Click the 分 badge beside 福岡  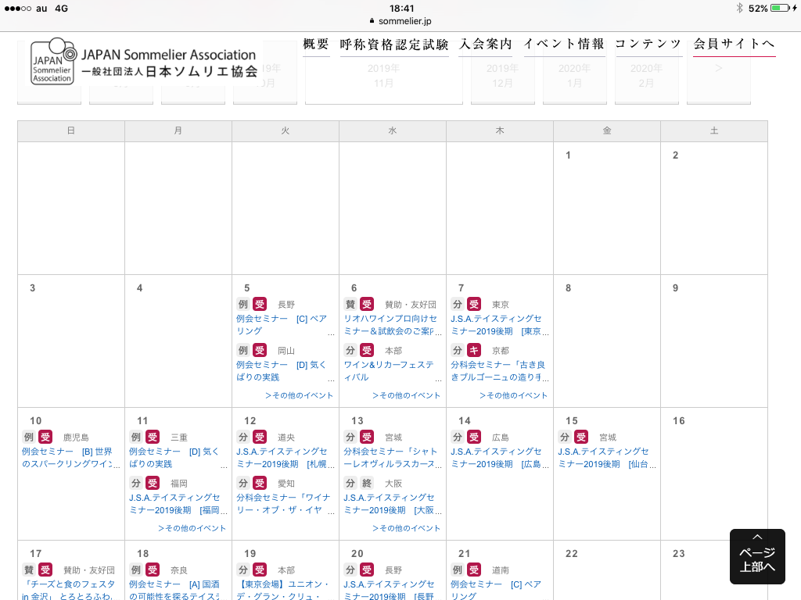click(x=136, y=483)
